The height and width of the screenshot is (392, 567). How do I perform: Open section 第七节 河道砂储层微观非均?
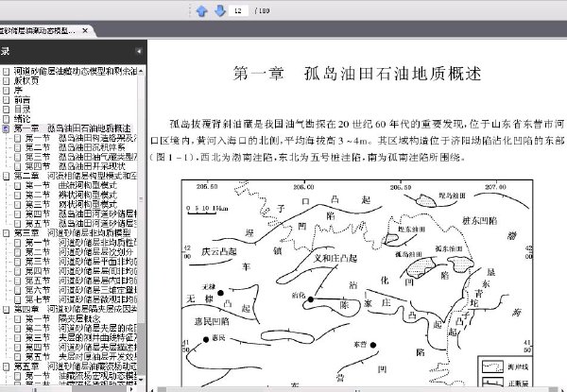pyautogui.click(x=81, y=299)
